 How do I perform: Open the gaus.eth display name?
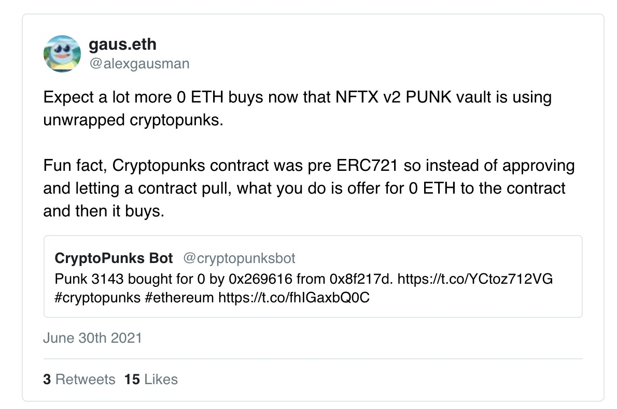pos(122,45)
